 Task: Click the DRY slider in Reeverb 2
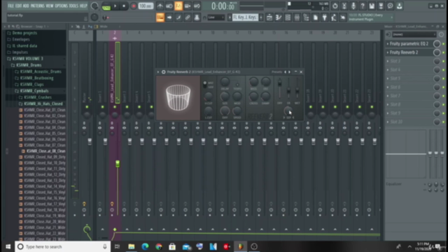280,89
